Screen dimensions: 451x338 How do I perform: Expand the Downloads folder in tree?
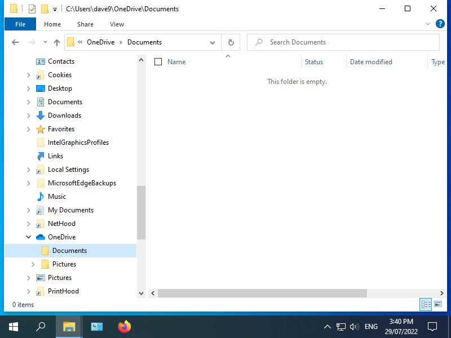tap(29, 115)
